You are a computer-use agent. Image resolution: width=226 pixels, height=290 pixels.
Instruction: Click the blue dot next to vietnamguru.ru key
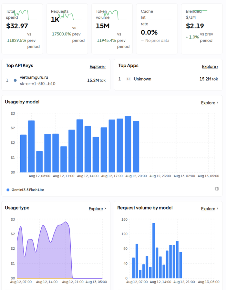point(15,80)
